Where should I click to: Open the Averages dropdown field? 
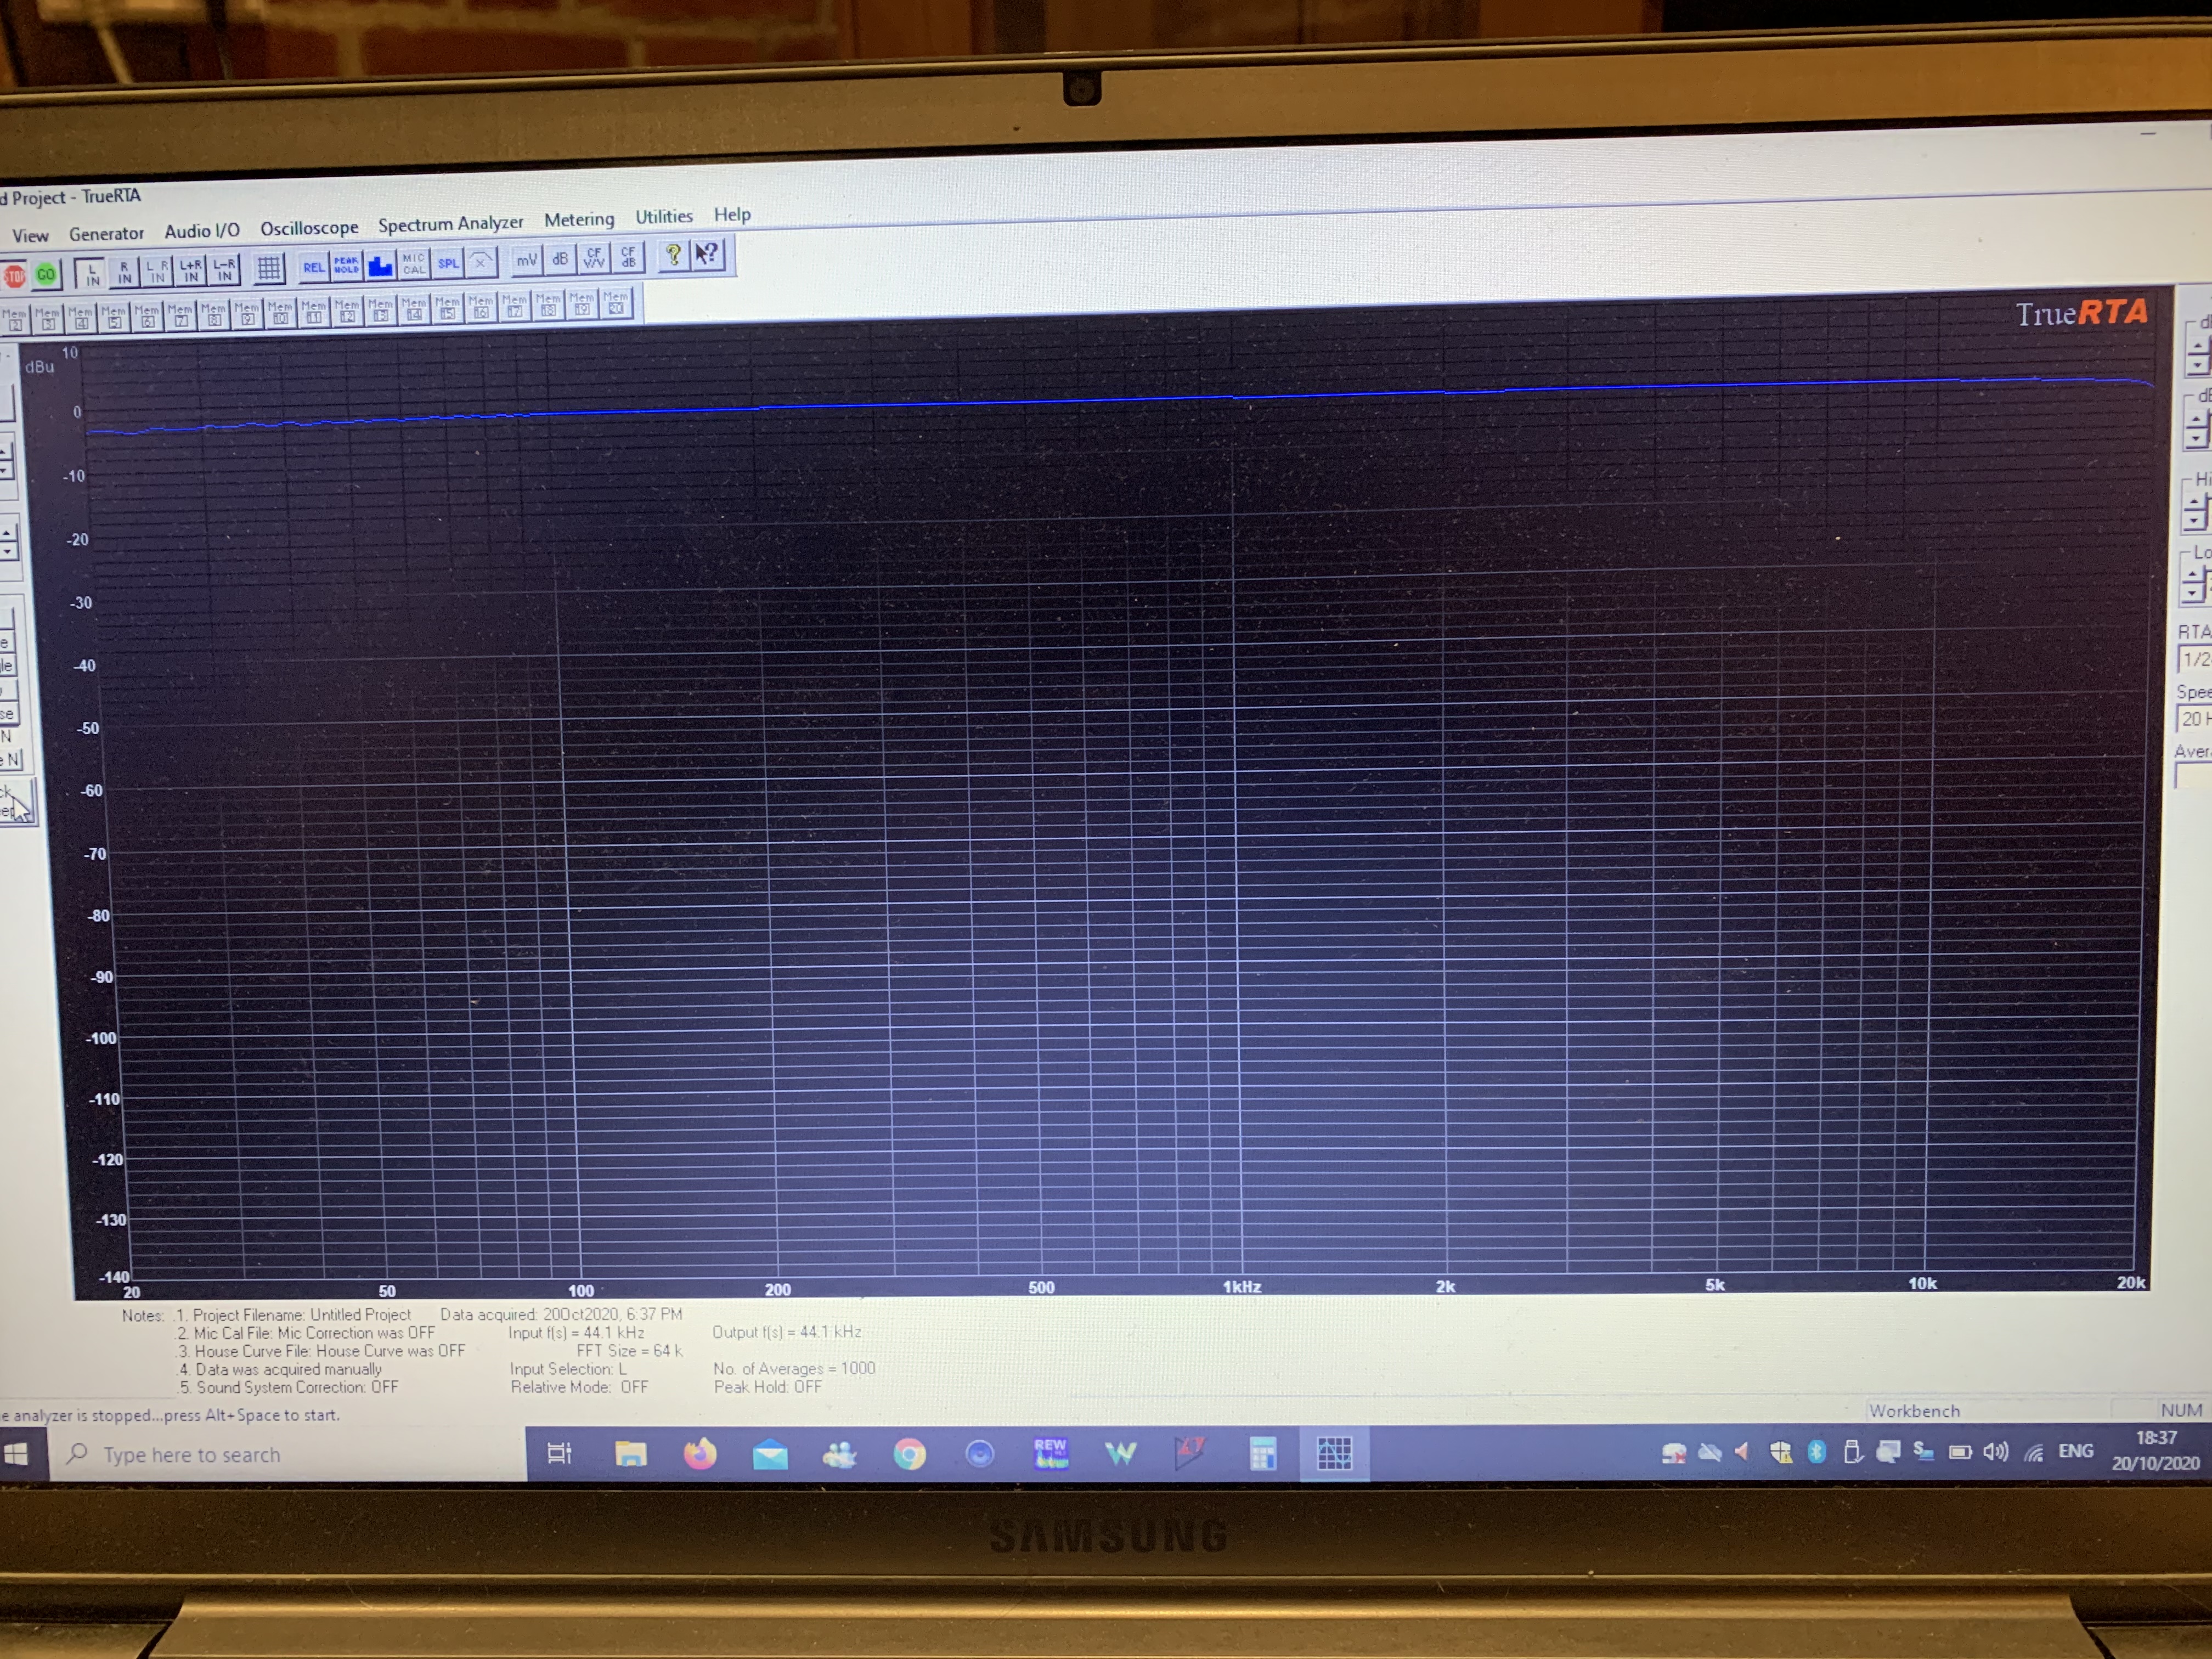[2194, 775]
